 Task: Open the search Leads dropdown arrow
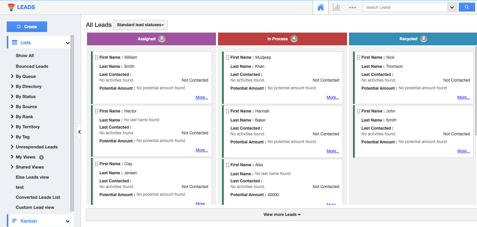452,7
